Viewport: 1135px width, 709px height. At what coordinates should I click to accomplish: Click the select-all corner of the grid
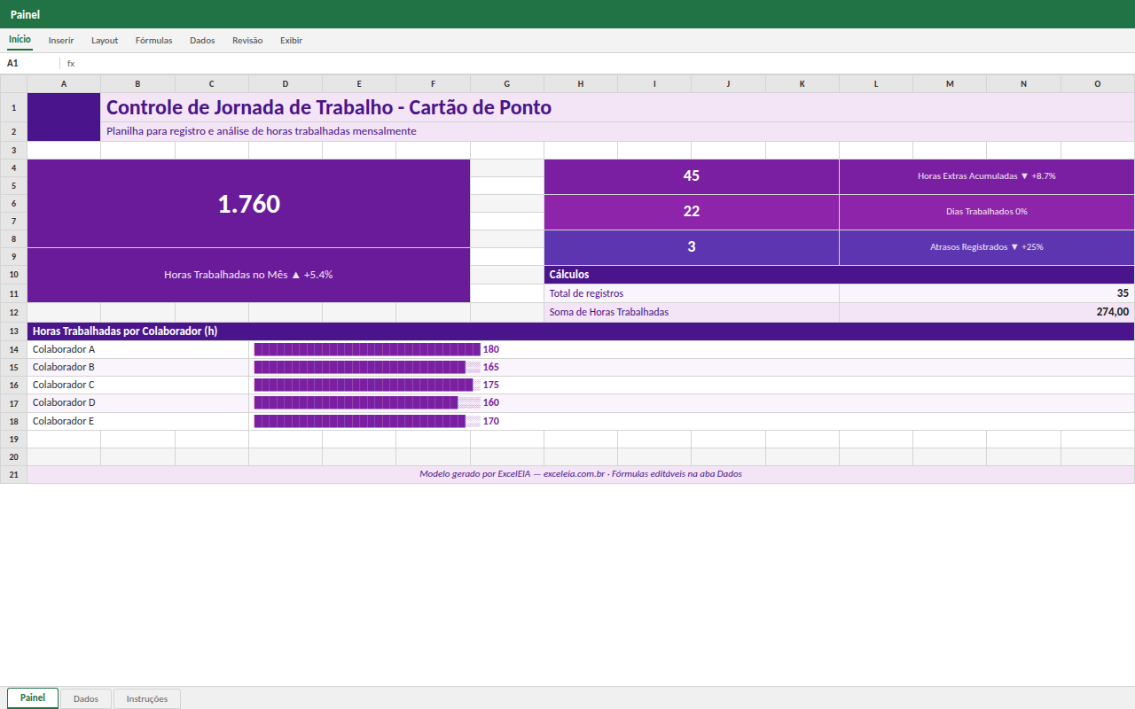(x=13, y=84)
